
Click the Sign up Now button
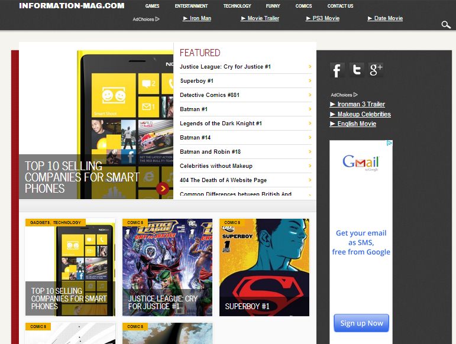click(361, 323)
